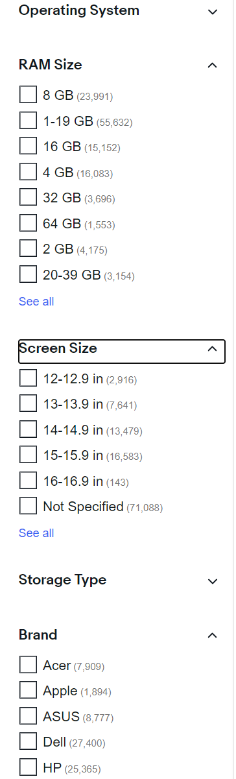Open See all under RAM Size
Image resolution: width=236 pixels, height=779 pixels.
coord(36,302)
